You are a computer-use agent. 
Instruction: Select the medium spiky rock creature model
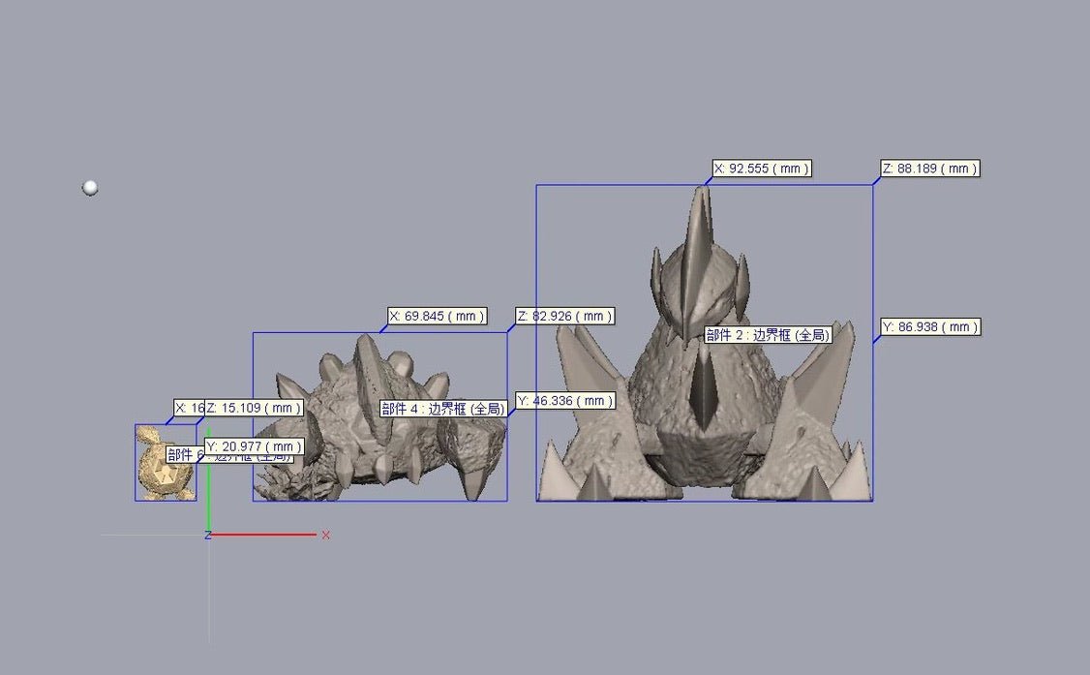point(387,455)
